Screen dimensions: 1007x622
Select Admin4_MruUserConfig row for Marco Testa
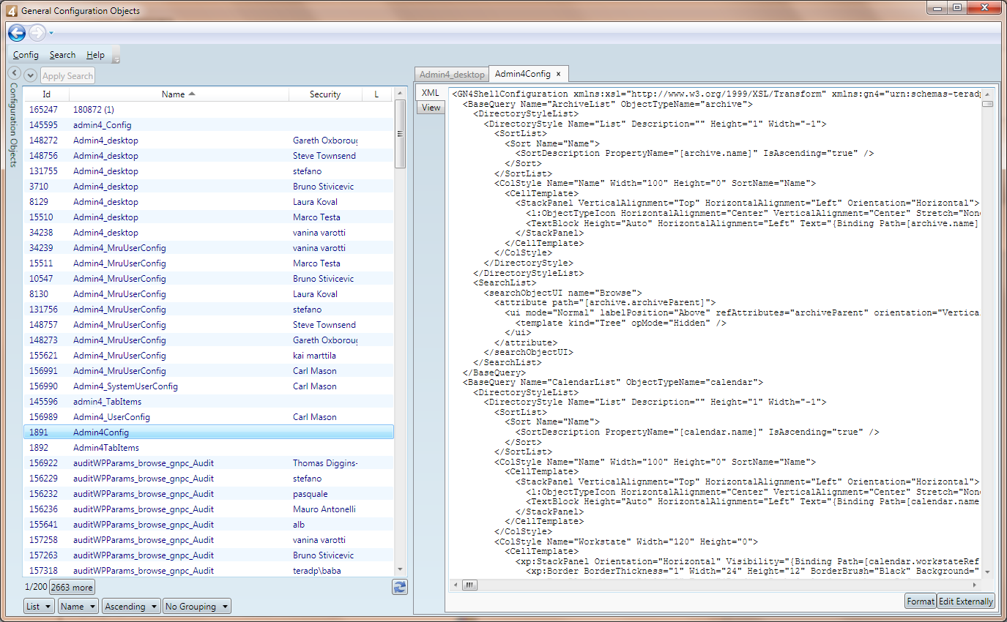point(209,263)
